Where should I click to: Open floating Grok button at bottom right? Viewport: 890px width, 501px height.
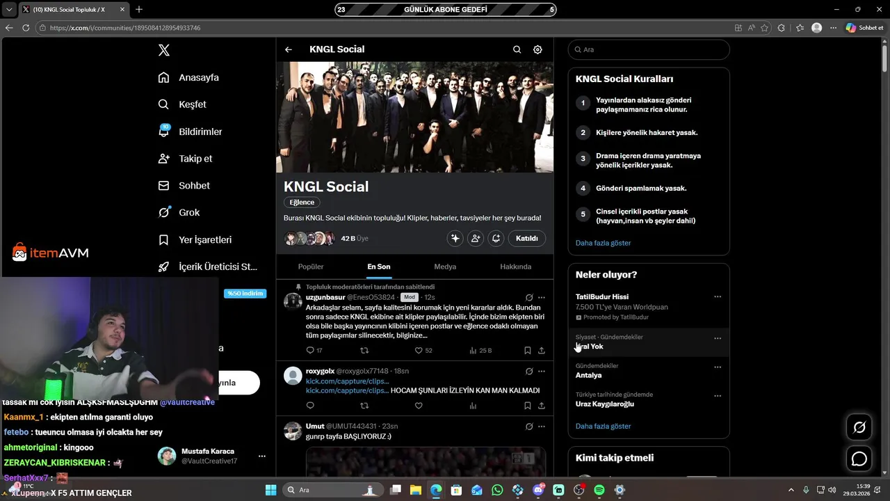[x=859, y=427]
